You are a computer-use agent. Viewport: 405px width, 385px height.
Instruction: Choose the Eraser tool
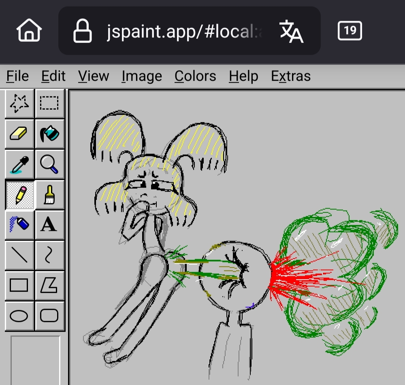(x=19, y=134)
